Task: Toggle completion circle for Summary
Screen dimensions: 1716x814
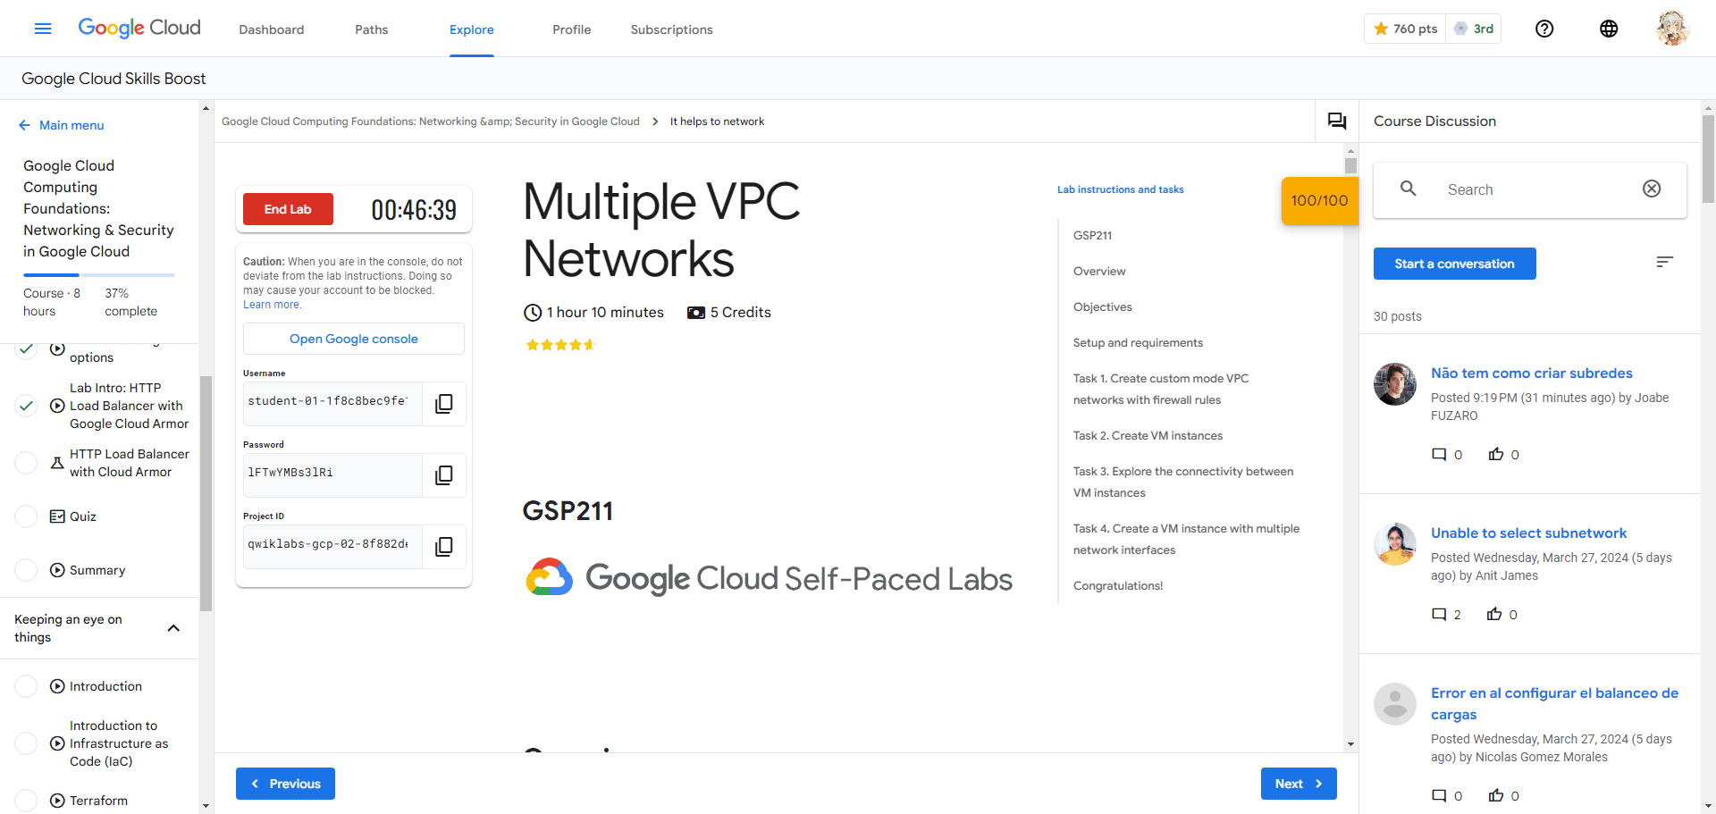Action: (27, 570)
